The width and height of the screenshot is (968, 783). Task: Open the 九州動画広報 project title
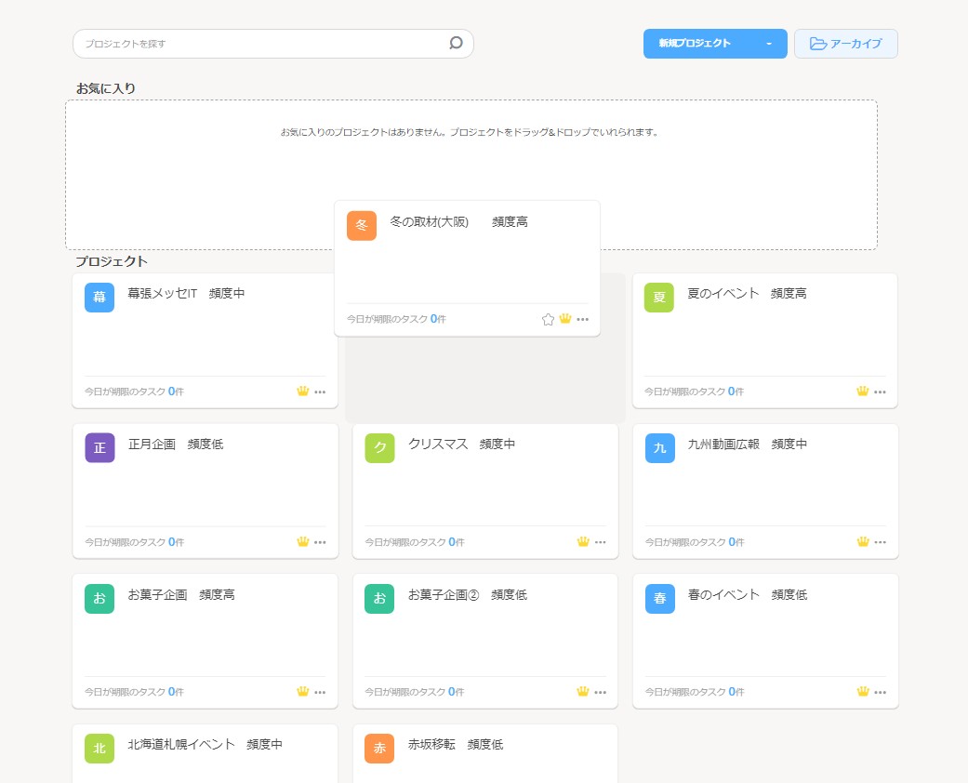[723, 445]
